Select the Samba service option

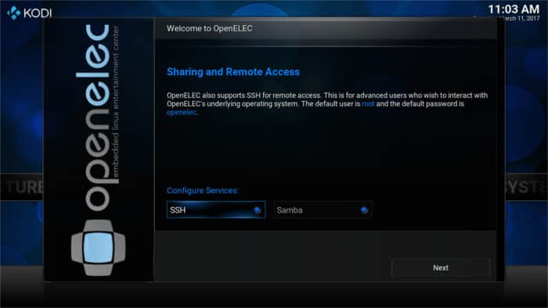(323, 210)
